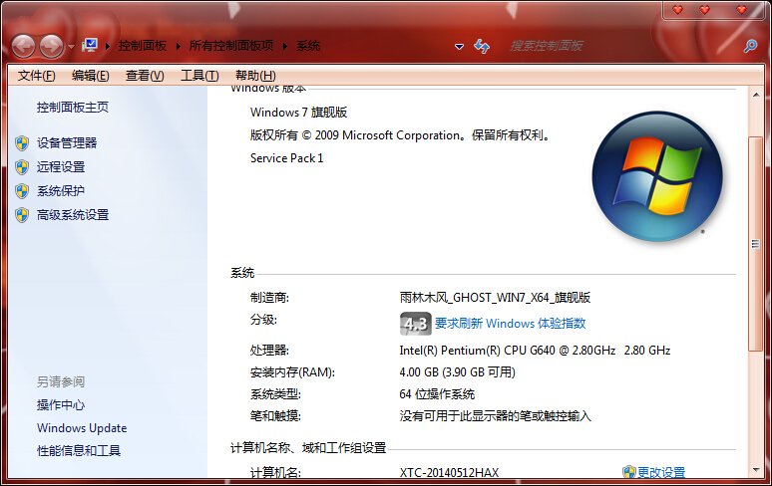The height and width of the screenshot is (486, 772).
Task: Click the shield icon beside 设备管理器
Action: coord(22,143)
